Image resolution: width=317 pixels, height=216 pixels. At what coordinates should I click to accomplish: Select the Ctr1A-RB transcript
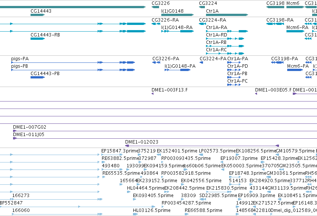216,42
